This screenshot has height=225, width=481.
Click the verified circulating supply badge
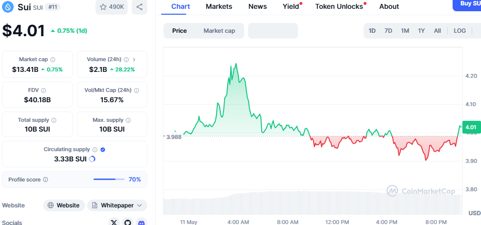point(103,150)
